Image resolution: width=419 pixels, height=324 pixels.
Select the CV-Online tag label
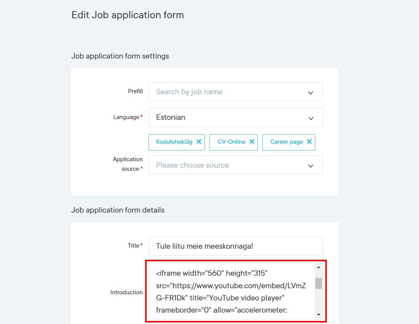pyautogui.click(x=231, y=142)
